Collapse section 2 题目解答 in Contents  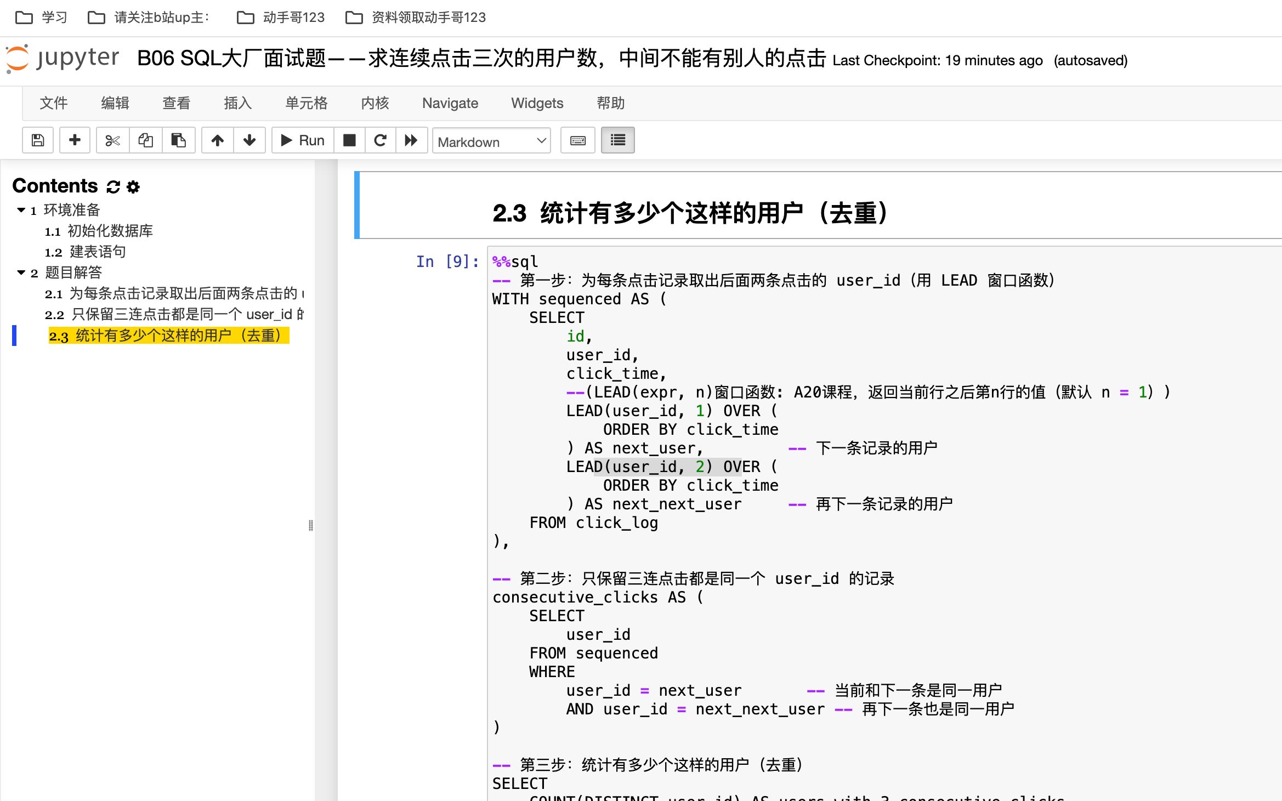20,273
